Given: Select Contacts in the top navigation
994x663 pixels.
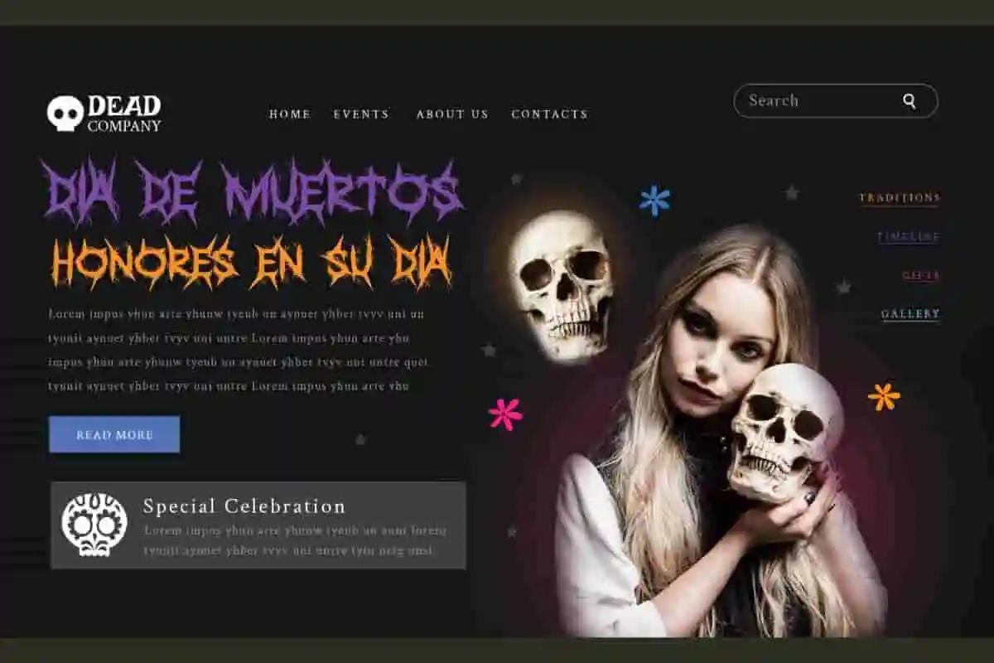Looking at the screenshot, I should pyautogui.click(x=549, y=114).
